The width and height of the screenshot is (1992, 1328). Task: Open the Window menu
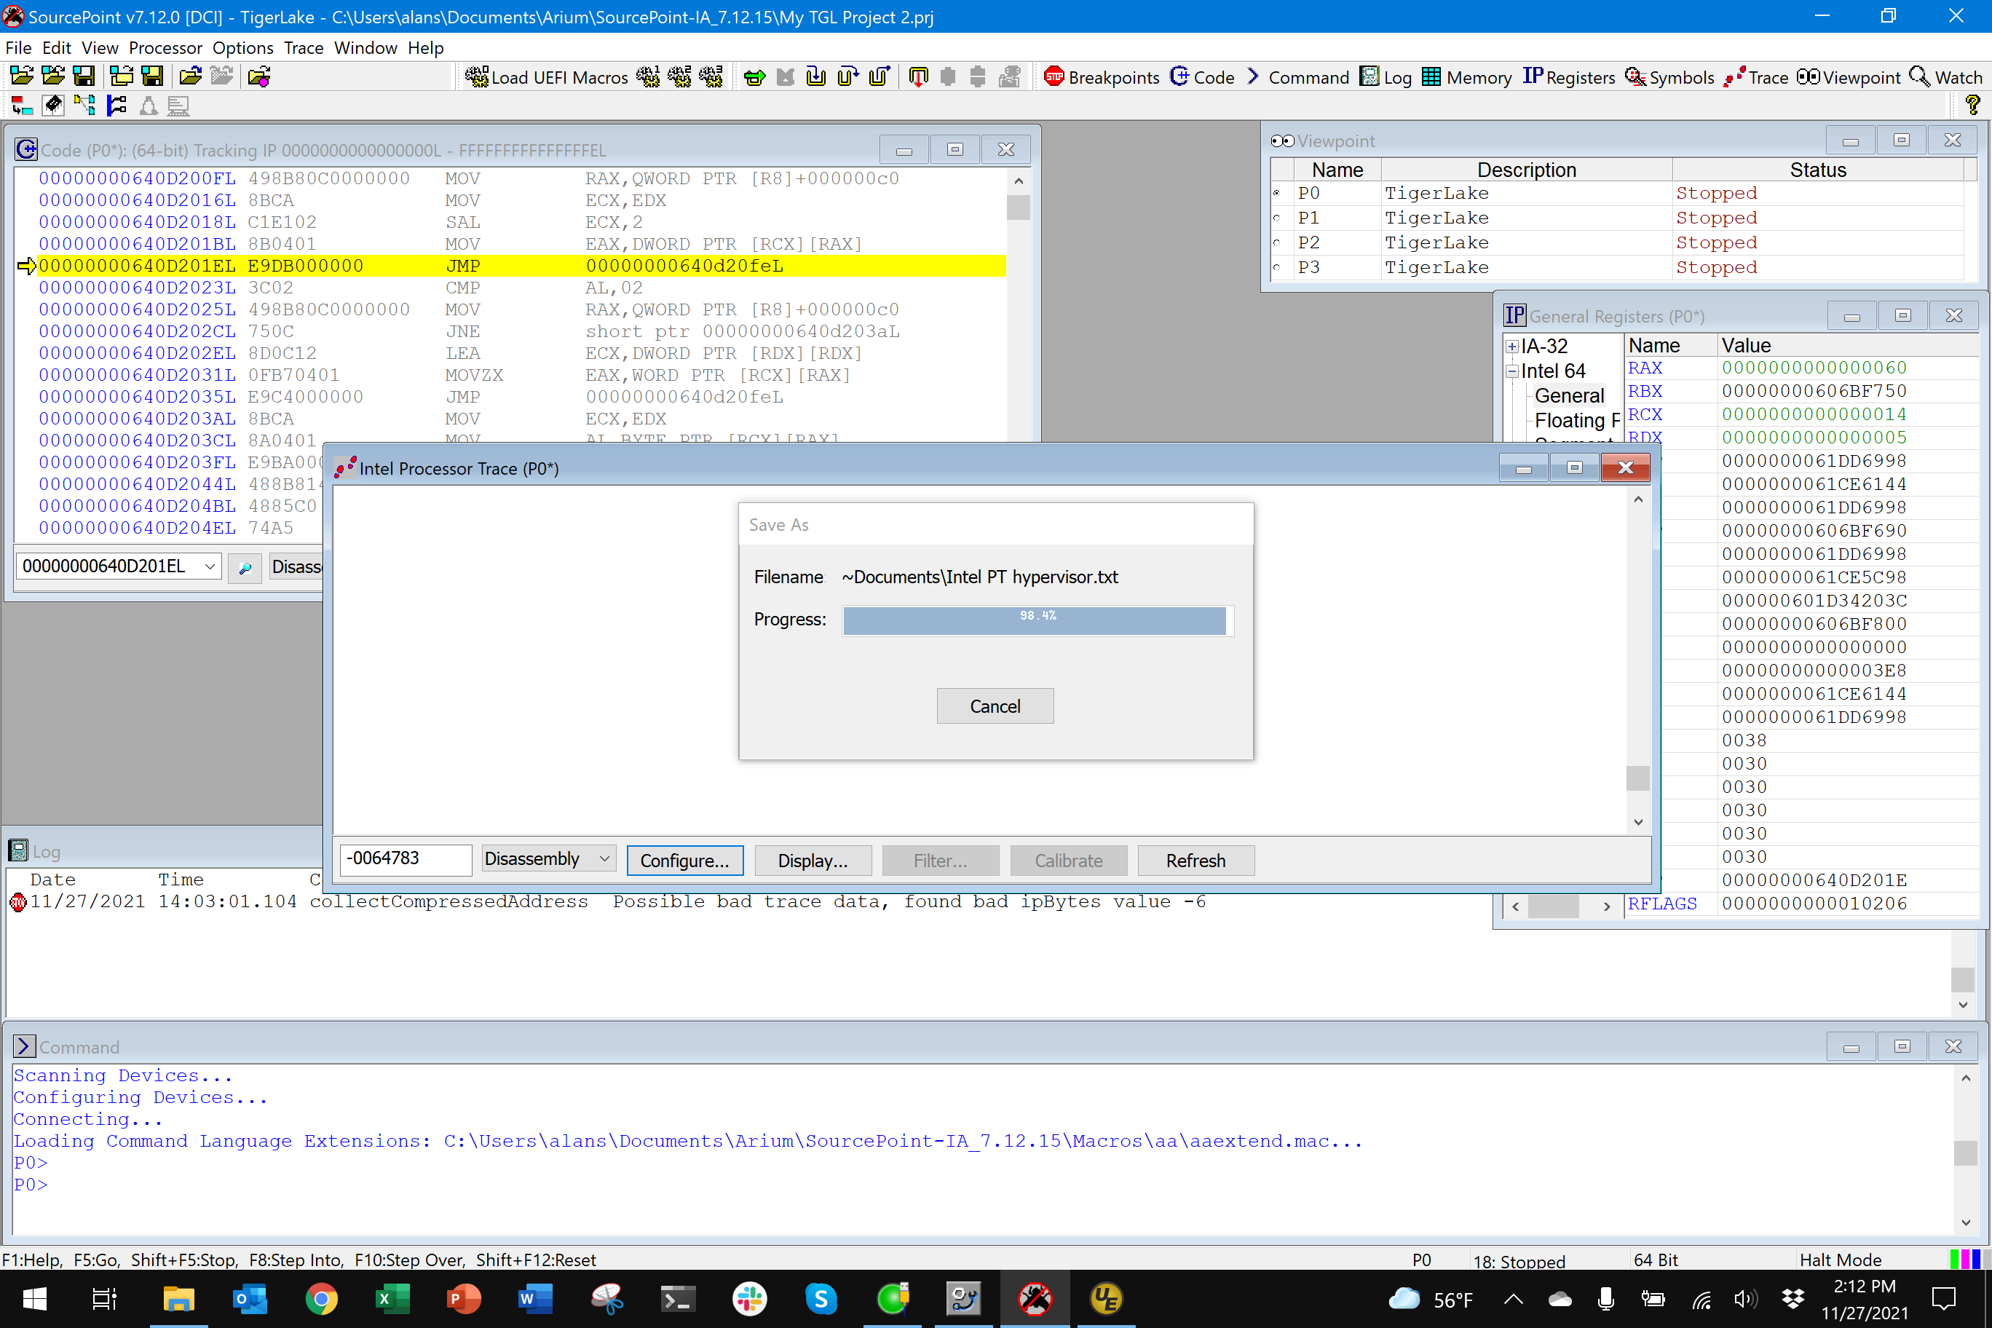(x=365, y=47)
